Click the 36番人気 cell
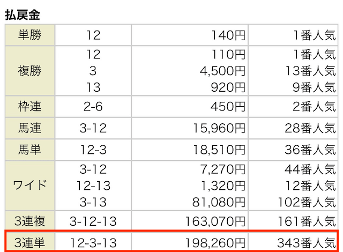Image resolution: width=343 pixels, height=252 pixels. [x=310, y=150]
